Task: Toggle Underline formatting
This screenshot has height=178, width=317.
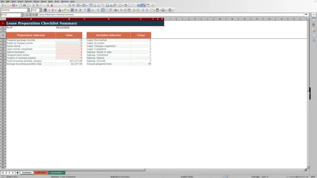Action: point(53,10)
